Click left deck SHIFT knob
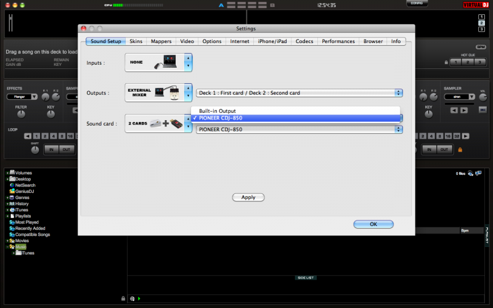 (x=35, y=150)
